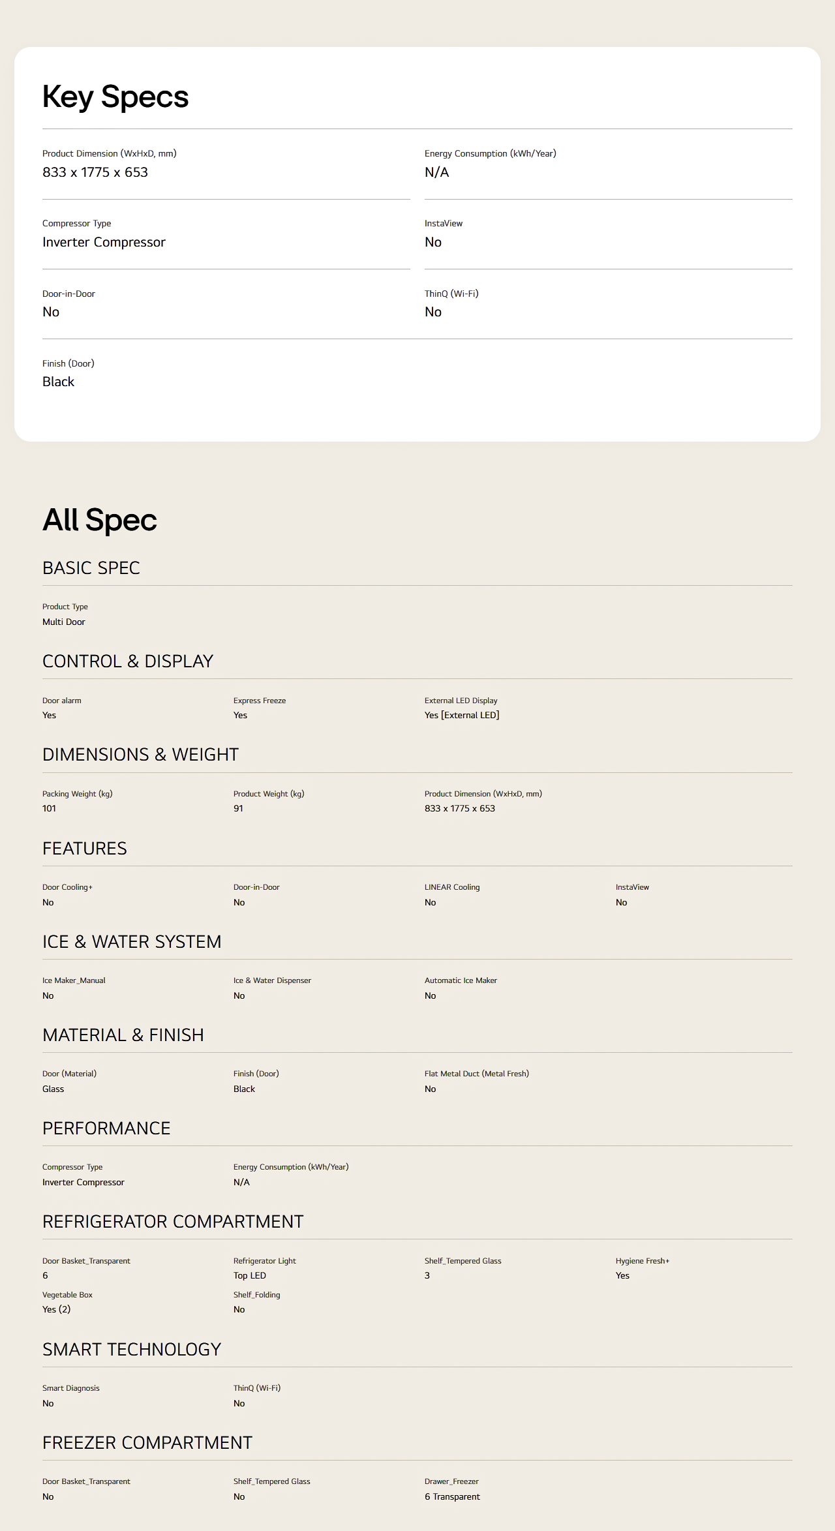
Task: Click the 6 Transparent drawer value
Action: tap(452, 1497)
